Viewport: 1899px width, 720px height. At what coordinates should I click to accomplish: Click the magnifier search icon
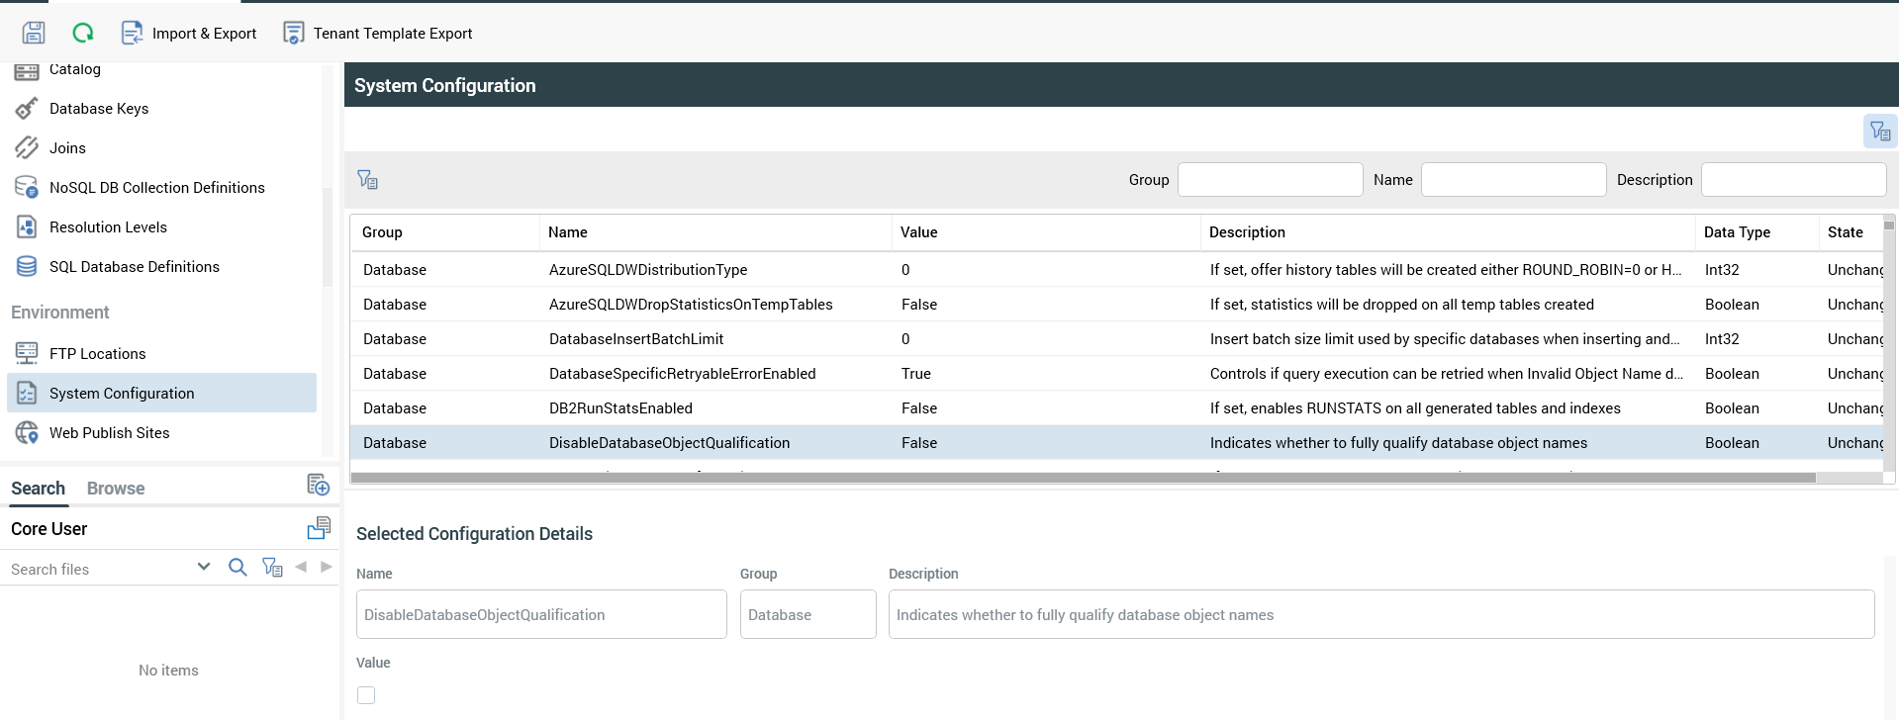coord(237,567)
